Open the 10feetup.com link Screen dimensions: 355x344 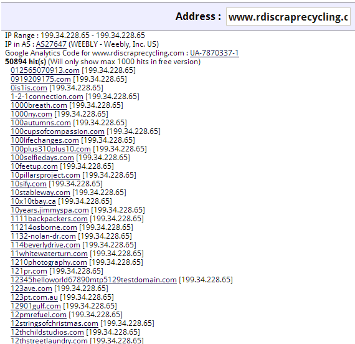tap(34, 166)
